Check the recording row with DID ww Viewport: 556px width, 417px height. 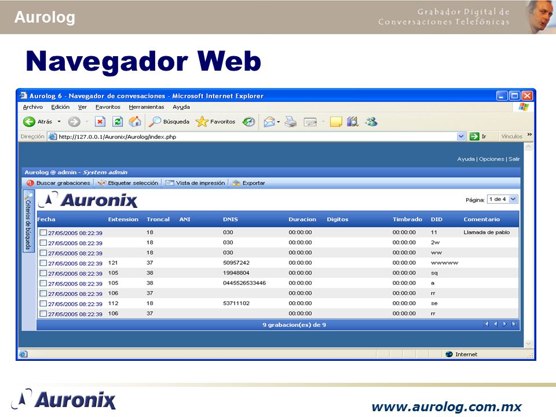pos(43,253)
